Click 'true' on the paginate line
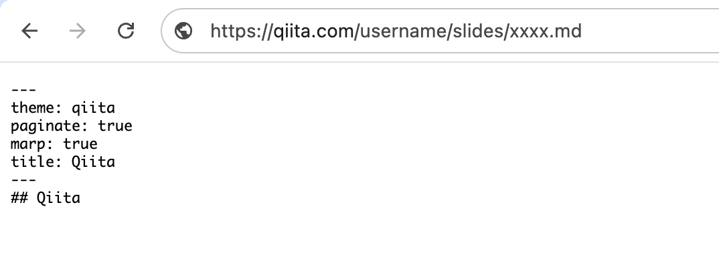The image size is (719, 255). tap(114, 126)
